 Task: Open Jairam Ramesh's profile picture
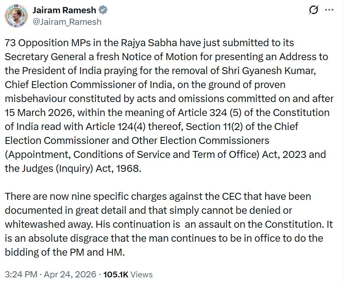[x=17, y=16]
